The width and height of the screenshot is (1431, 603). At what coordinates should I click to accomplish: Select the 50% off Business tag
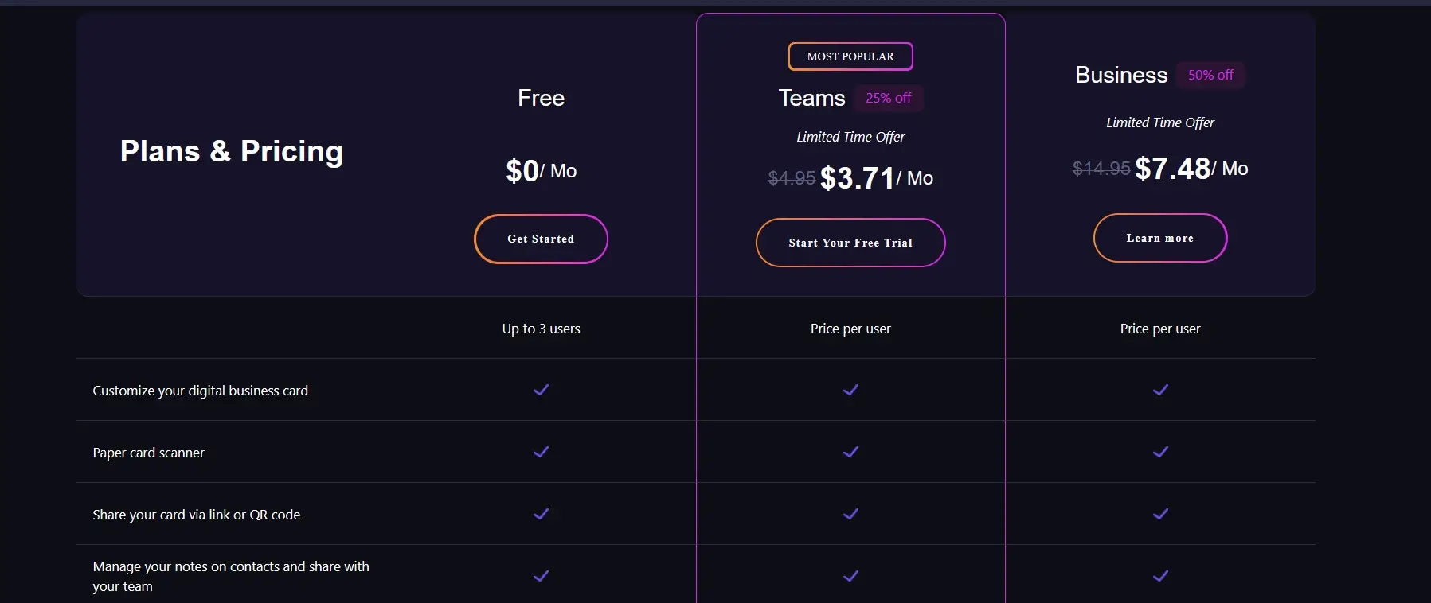[1210, 75]
